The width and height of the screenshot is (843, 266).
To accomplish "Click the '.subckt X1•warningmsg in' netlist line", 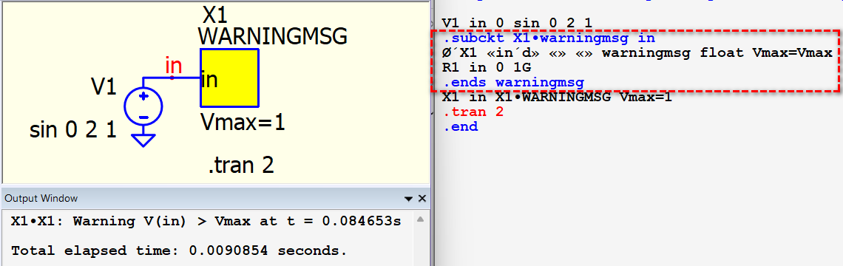I will click(549, 38).
